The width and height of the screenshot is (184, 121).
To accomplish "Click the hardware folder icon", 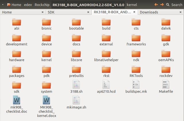I will point(17,54).
